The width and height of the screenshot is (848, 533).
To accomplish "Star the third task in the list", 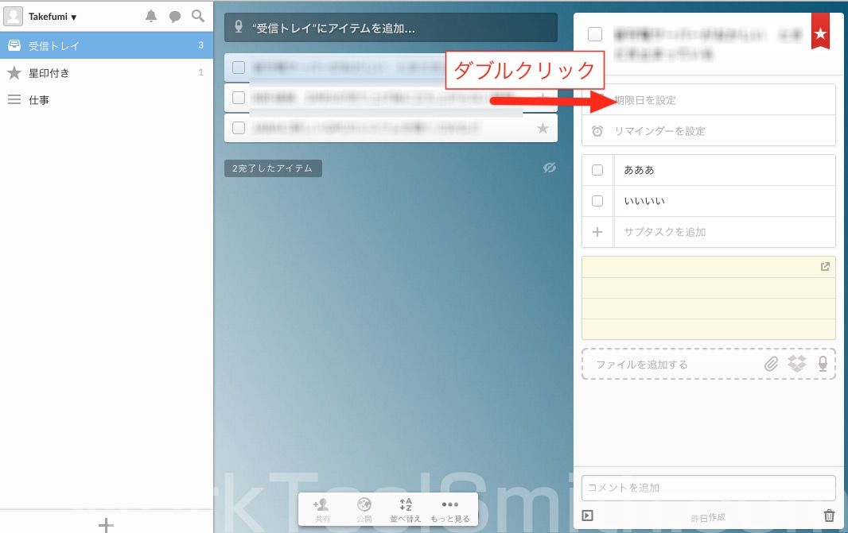I will [543, 128].
